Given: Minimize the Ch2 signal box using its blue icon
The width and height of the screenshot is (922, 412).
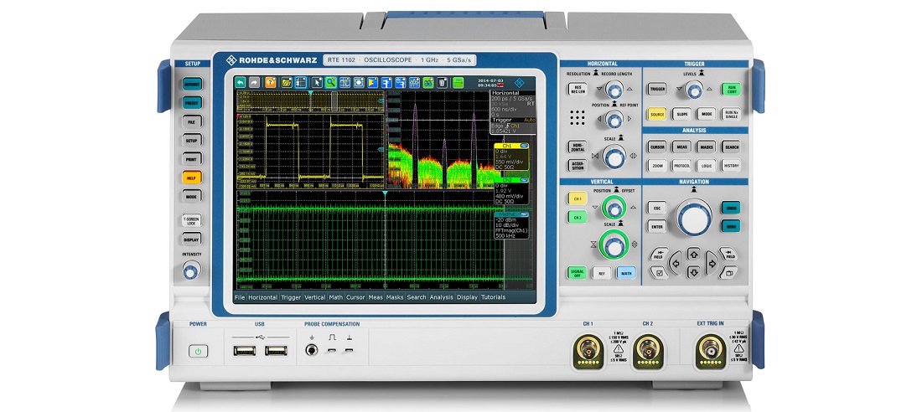Looking at the screenshot, I should pyautogui.click(x=524, y=180).
